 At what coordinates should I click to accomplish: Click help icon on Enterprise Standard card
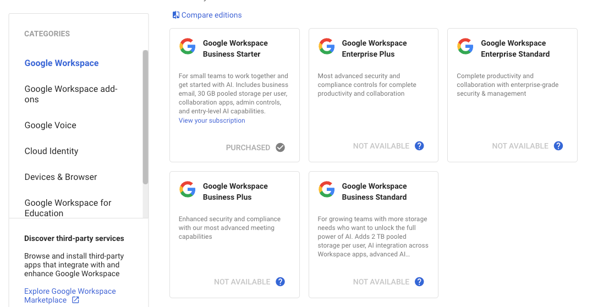click(x=558, y=146)
